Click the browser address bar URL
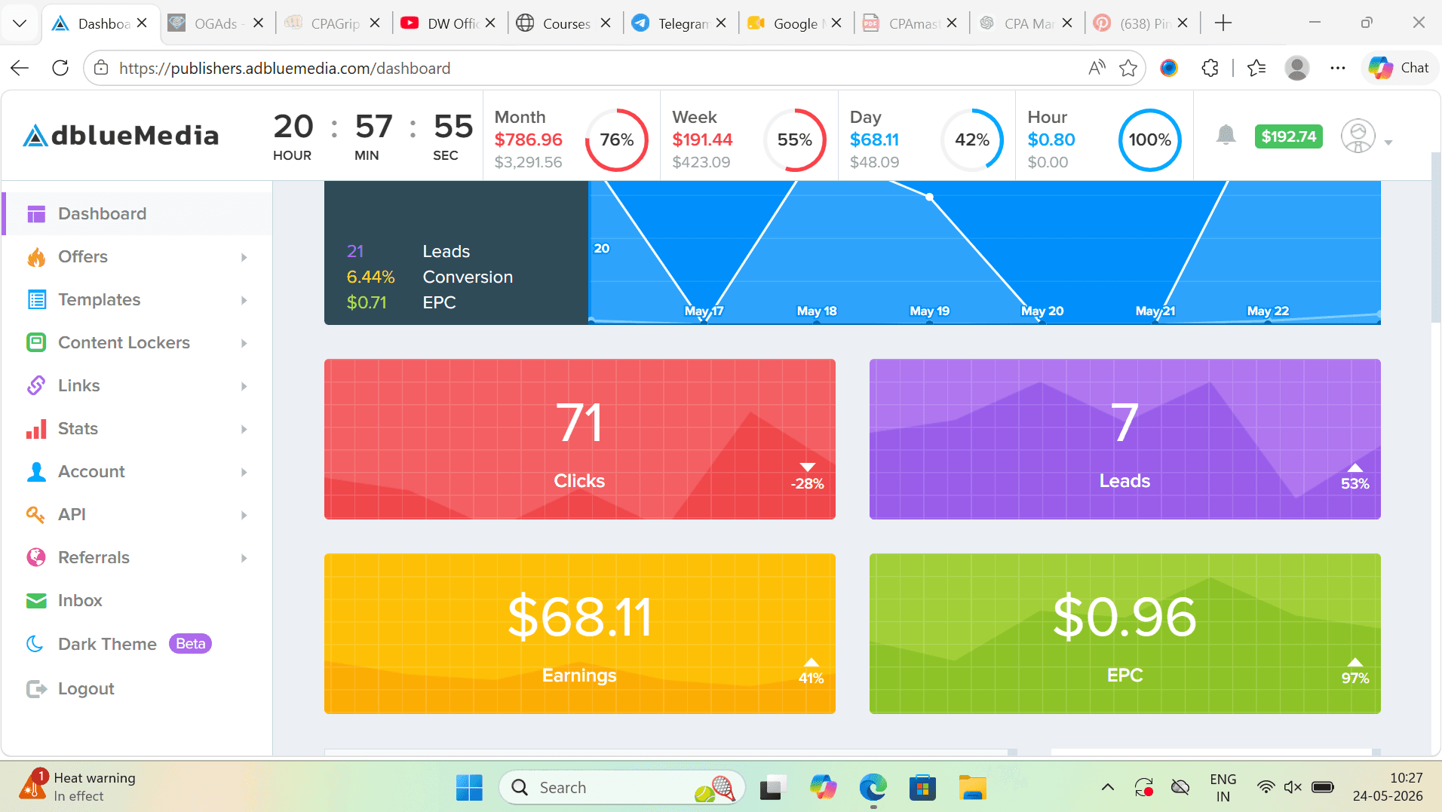Image resolution: width=1442 pixels, height=812 pixels. tap(284, 69)
